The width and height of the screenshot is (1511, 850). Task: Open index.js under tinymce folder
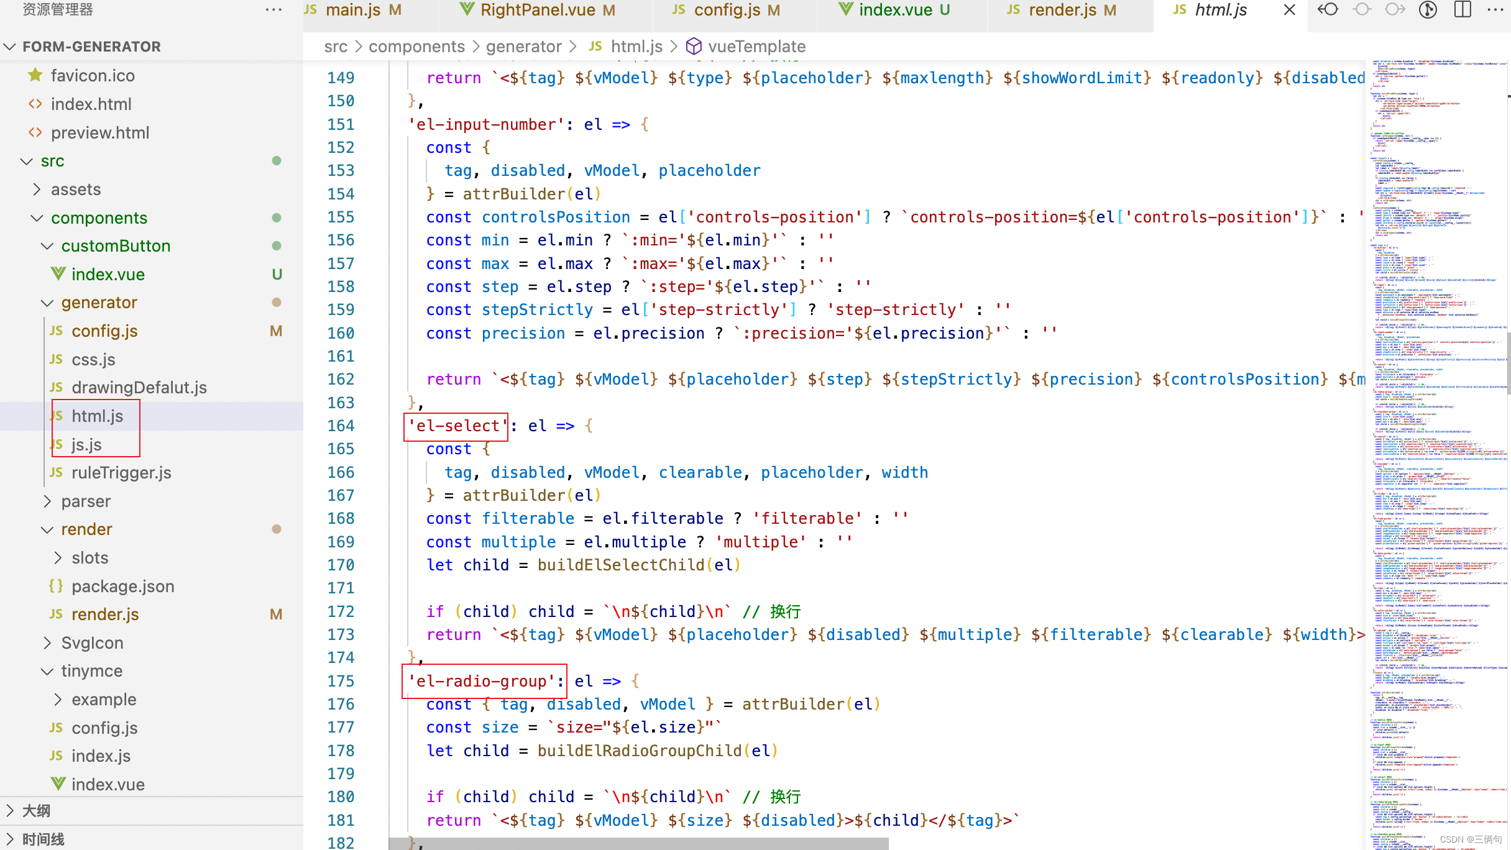(101, 756)
